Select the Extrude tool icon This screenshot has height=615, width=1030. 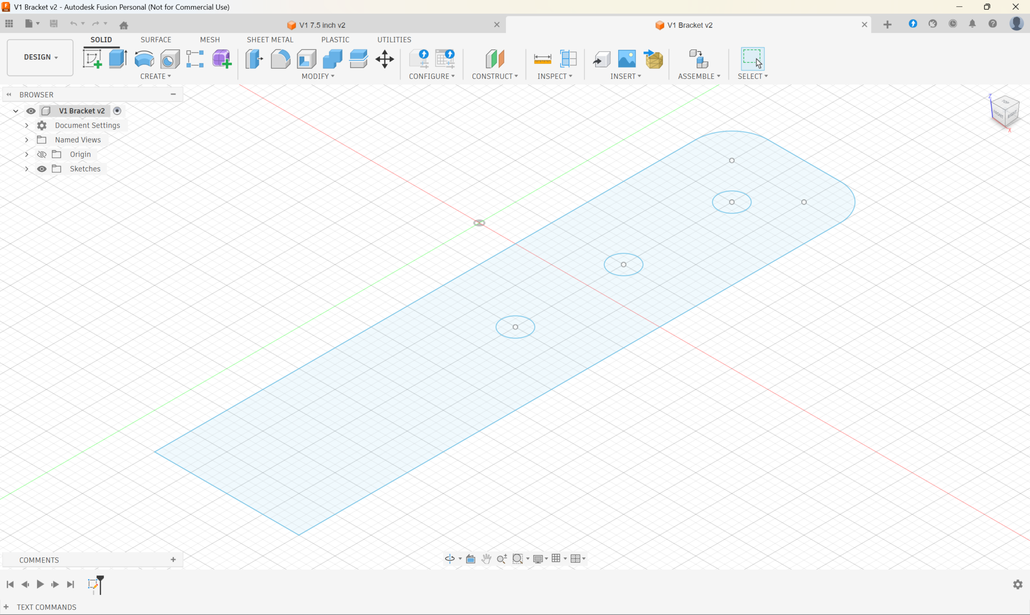[x=118, y=59]
